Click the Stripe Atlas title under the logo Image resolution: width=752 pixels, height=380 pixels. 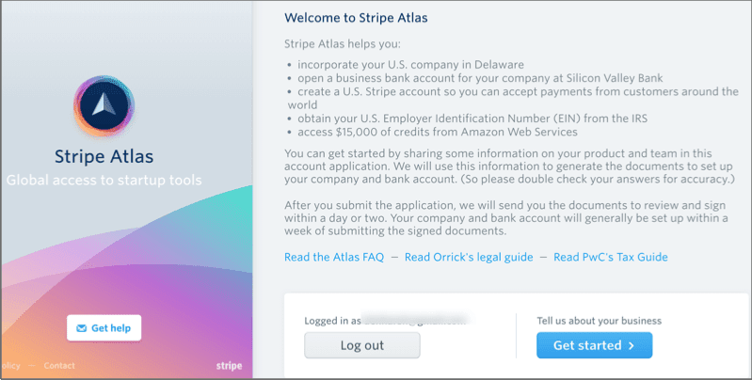[x=104, y=156]
